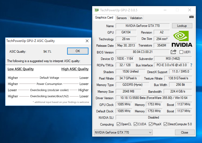Click the Bus Width value 256 Bit
Image resolution: width=202 pixels, height=143 pixels.
(x=180, y=85)
